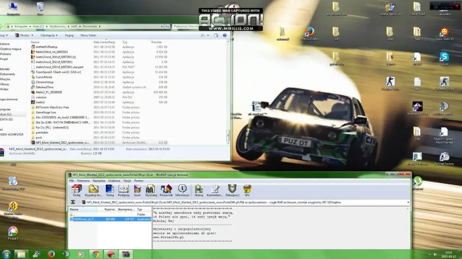
Task: Open the Polecenia menu in WinRAR
Action: click(x=83, y=181)
